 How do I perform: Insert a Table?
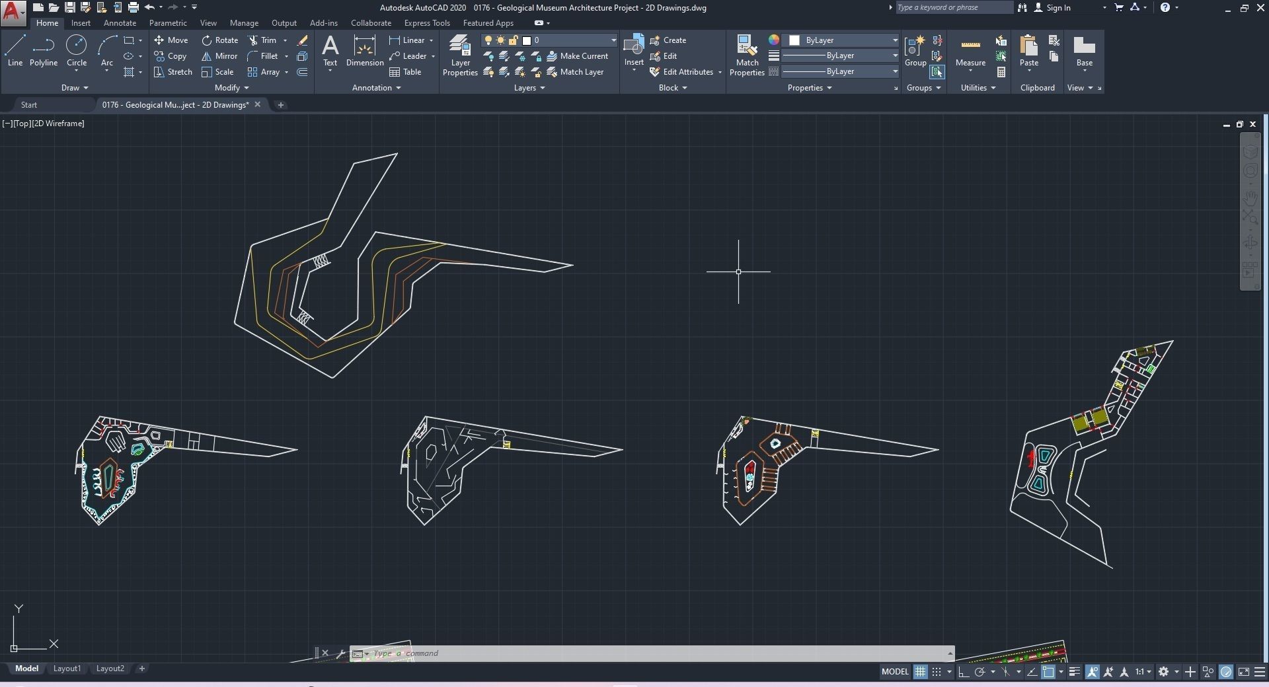(x=405, y=72)
